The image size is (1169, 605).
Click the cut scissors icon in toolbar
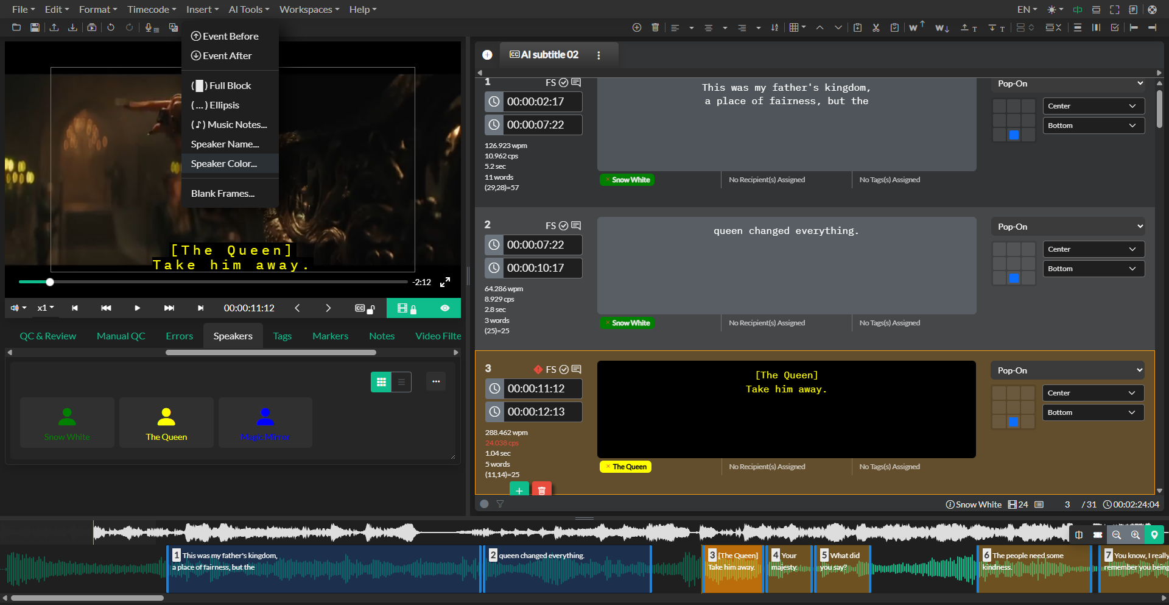coord(876,27)
